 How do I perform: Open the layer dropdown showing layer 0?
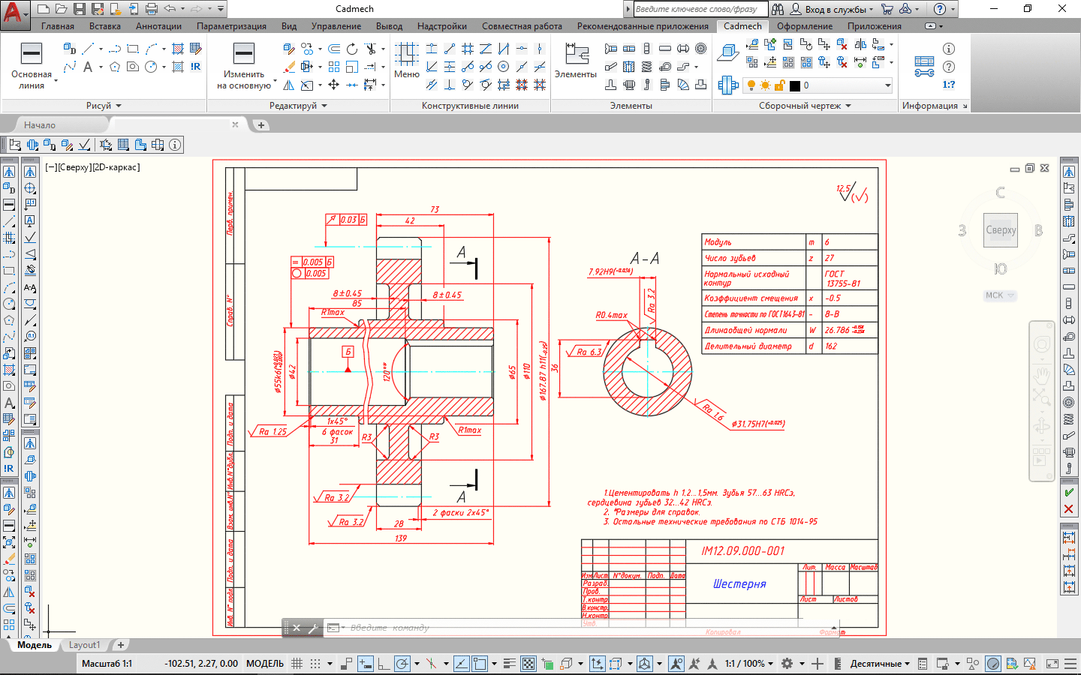(x=887, y=85)
